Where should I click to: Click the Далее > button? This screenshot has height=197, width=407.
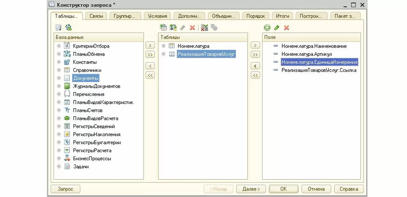pos(251,189)
